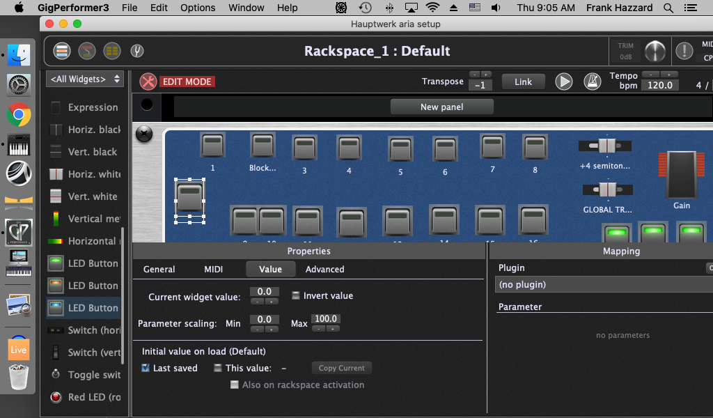Toggle panel button labeled 1

coord(213,145)
